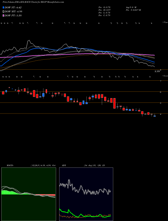This screenshot has height=221, width=168.
Task: Click the white DOW MT legend swatch
Action: (3, 11)
